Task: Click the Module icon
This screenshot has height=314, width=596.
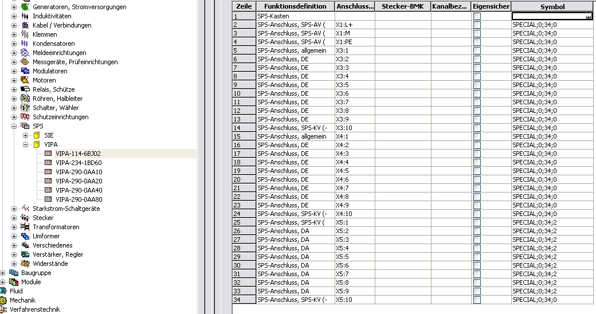Action: (14, 282)
